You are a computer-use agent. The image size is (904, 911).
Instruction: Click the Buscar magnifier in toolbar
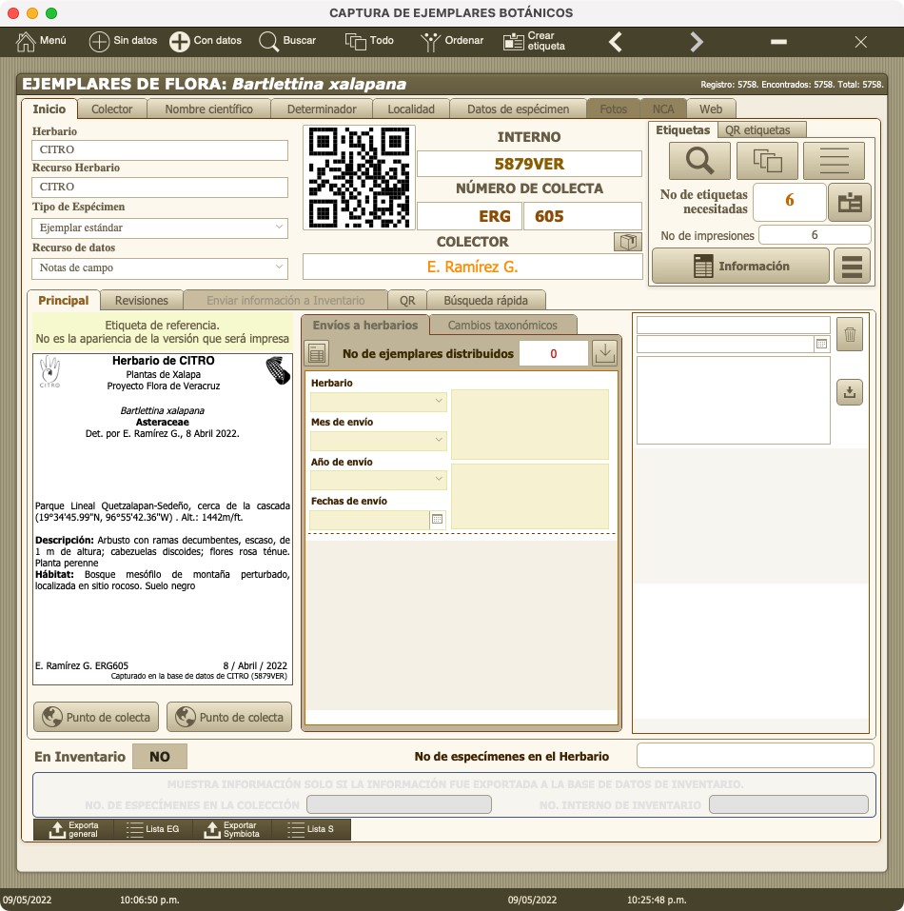[x=268, y=41]
